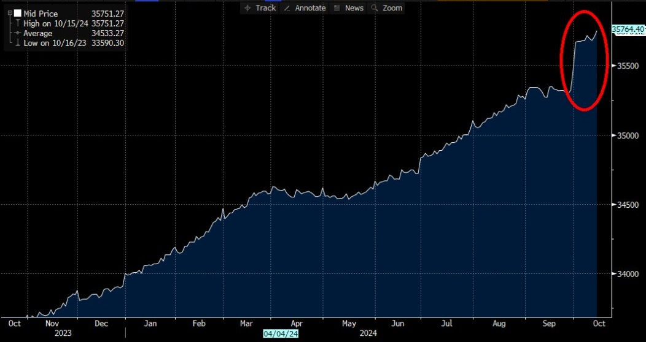Click the 35500 y-axis label

click(628, 66)
